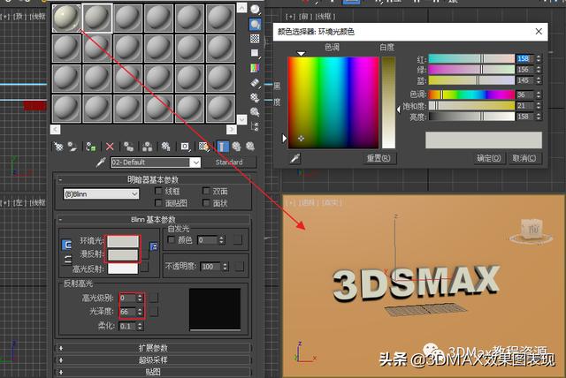Image resolution: width=566 pixels, height=378 pixels.
Task: Click the Sample Type sphere icon
Action: (256, 11)
